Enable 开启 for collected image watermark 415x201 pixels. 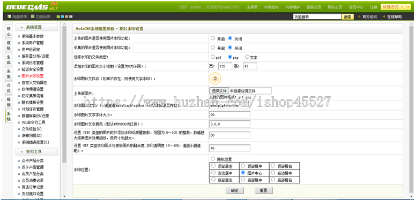(x=213, y=48)
